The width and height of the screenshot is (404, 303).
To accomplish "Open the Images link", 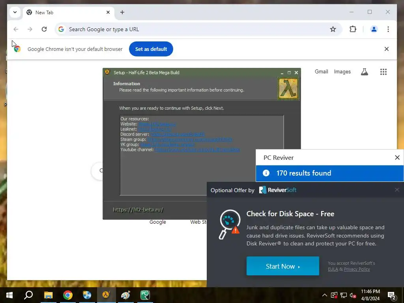I will (x=342, y=72).
